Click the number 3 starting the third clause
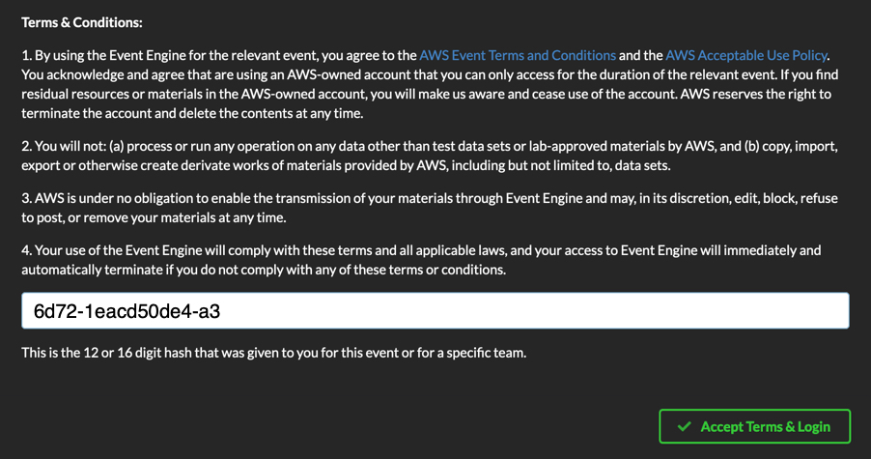 click(25, 198)
